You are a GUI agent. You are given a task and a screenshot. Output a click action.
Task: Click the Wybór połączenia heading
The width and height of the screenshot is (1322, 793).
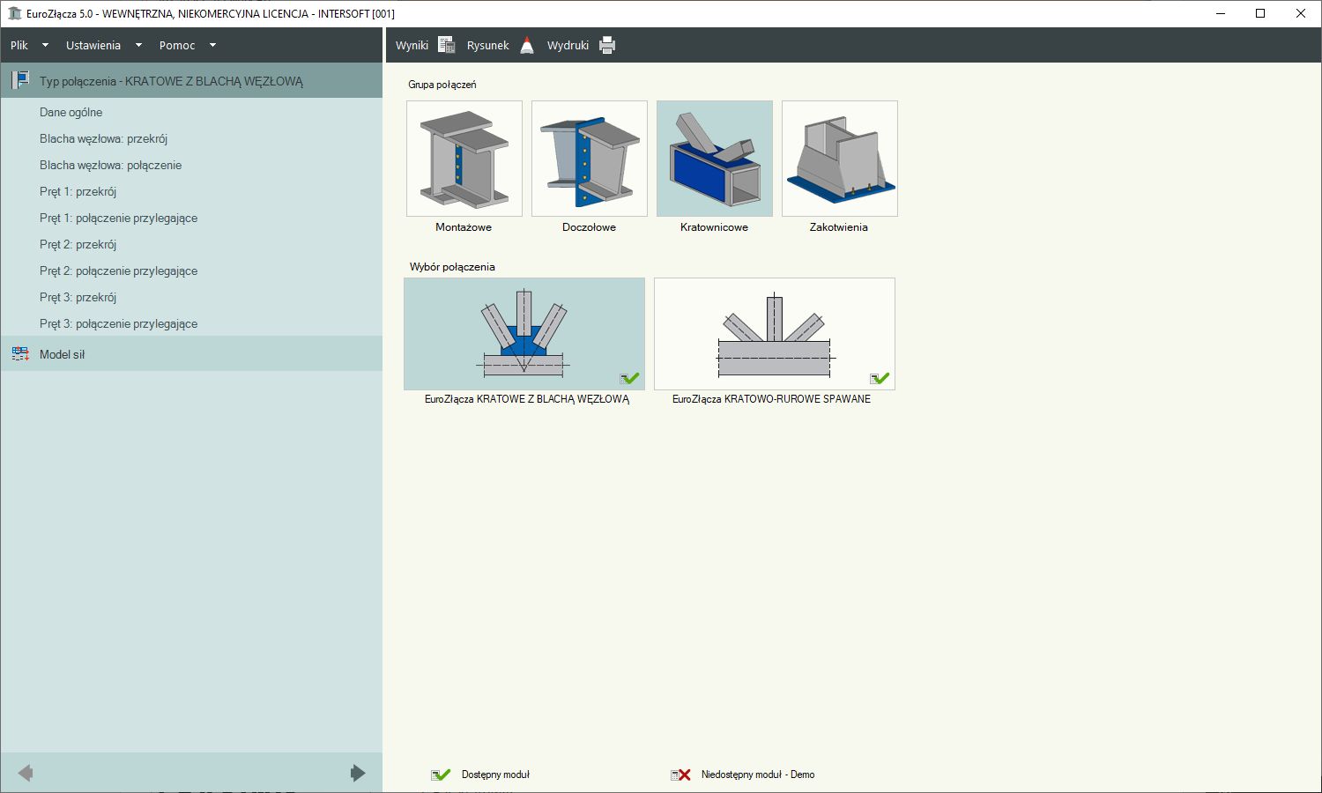[452, 266]
